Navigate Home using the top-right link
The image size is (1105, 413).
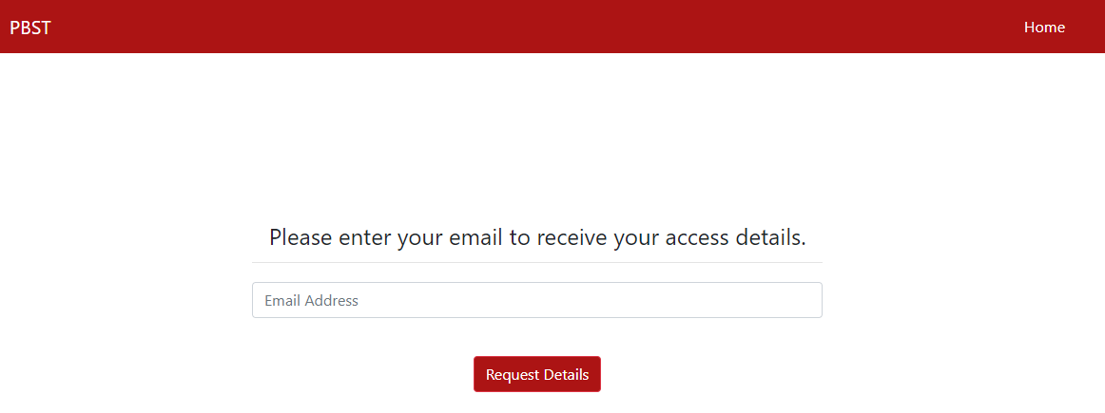(1044, 27)
